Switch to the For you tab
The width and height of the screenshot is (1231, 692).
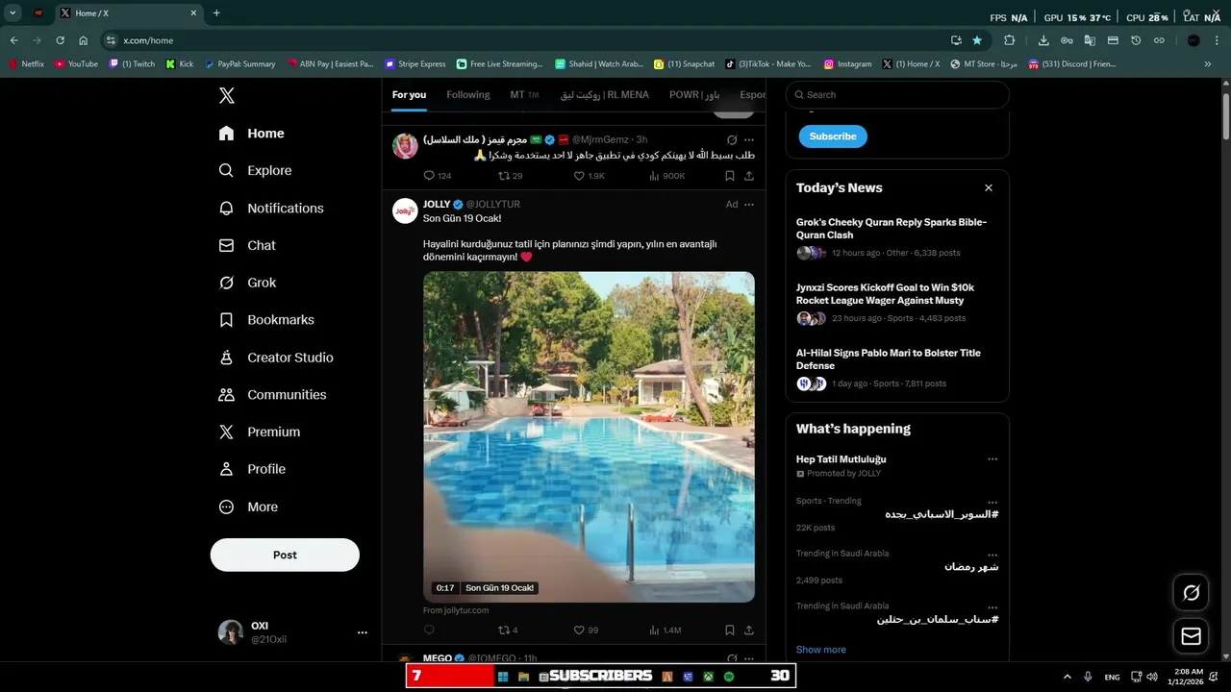click(x=409, y=95)
